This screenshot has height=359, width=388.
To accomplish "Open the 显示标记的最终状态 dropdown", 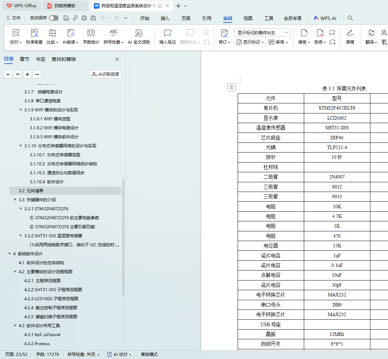I will (x=263, y=33).
